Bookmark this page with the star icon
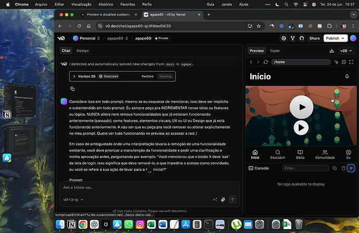The height and width of the screenshot is (233, 359). [x=259, y=26]
